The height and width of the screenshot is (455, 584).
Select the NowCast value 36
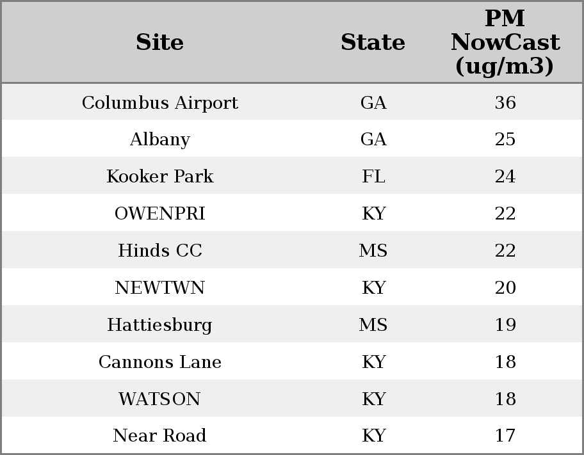pos(505,102)
